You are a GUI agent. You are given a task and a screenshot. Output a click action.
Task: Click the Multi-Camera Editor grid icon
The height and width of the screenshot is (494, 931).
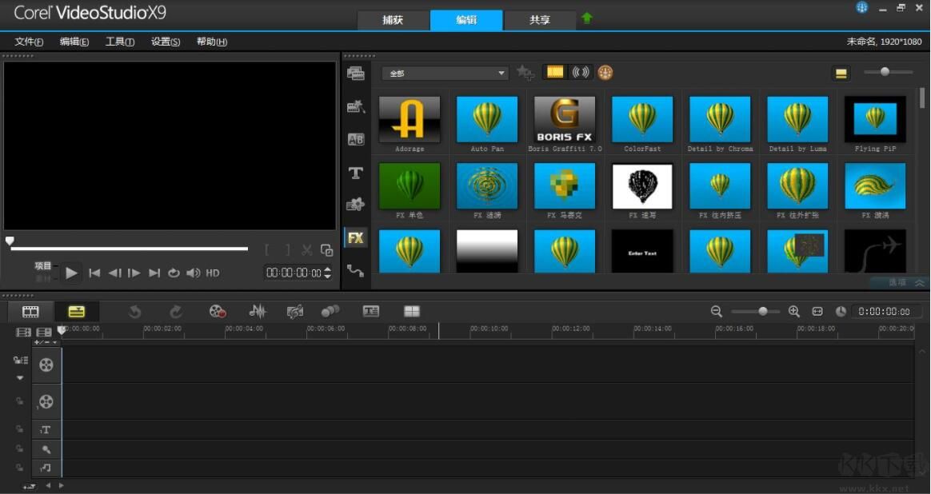[x=412, y=312]
